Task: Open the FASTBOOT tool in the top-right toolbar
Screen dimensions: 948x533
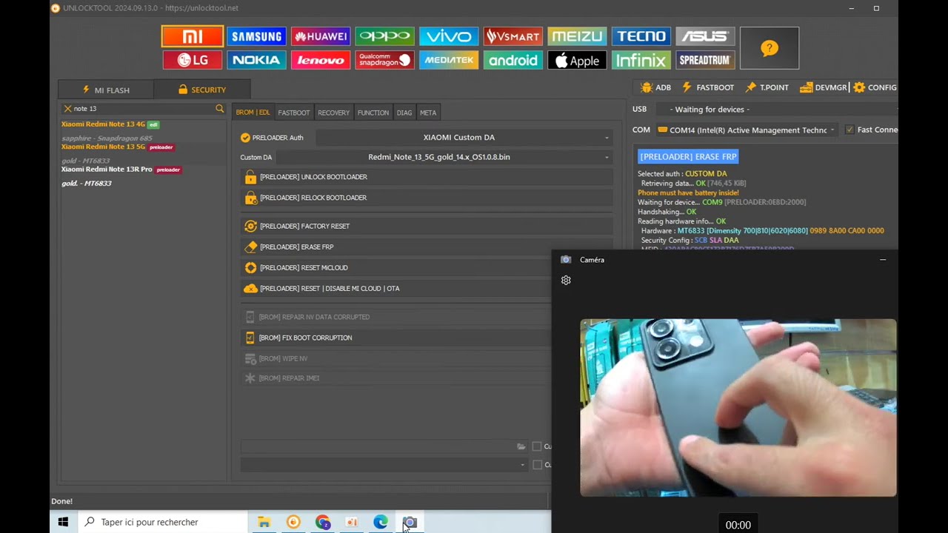Action: coord(708,87)
